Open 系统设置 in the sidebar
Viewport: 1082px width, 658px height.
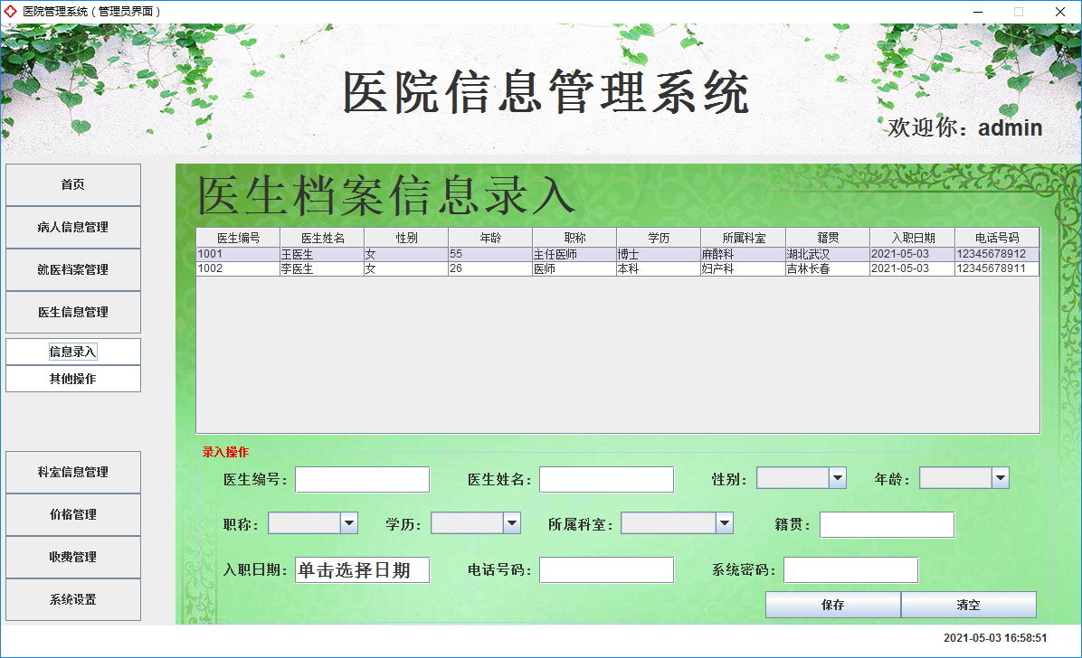tap(73, 600)
